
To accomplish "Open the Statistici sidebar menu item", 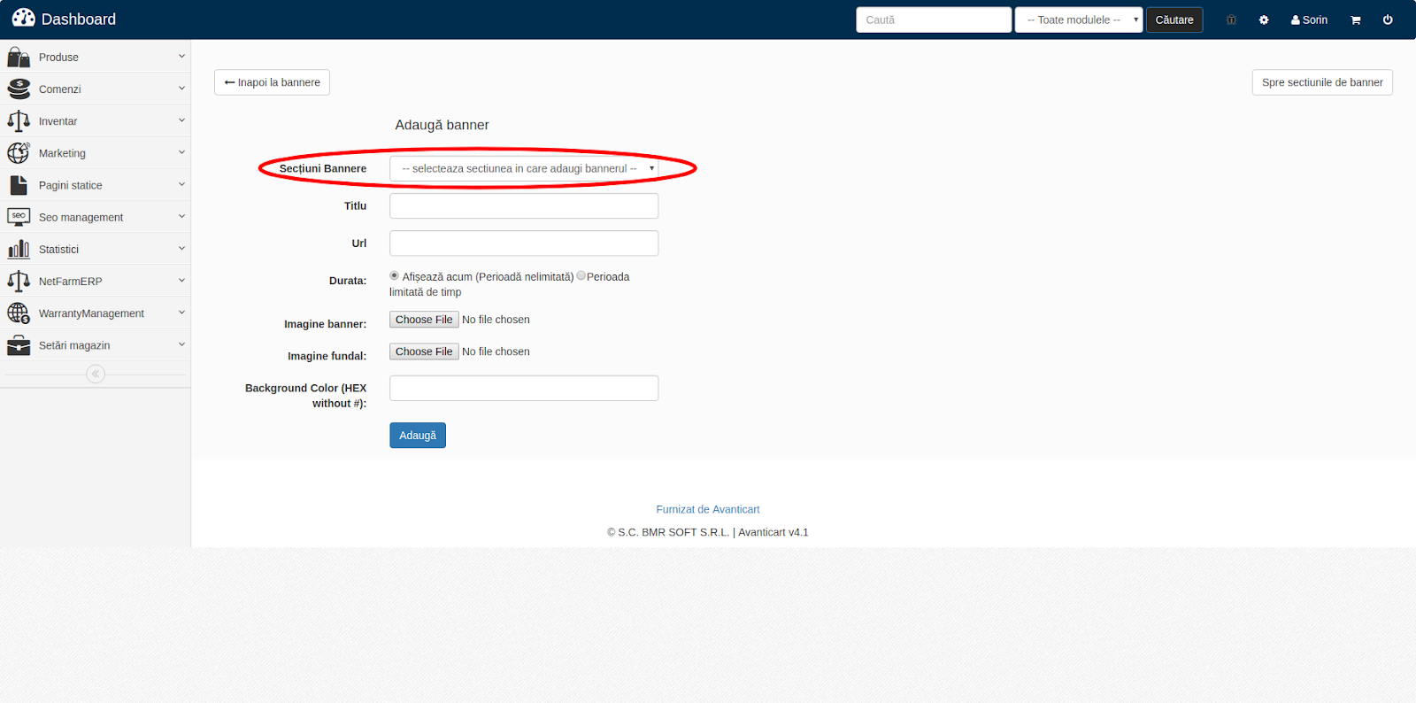I will click(96, 250).
